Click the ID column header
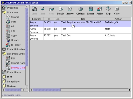The image size is (133, 99). pos(49,19)
